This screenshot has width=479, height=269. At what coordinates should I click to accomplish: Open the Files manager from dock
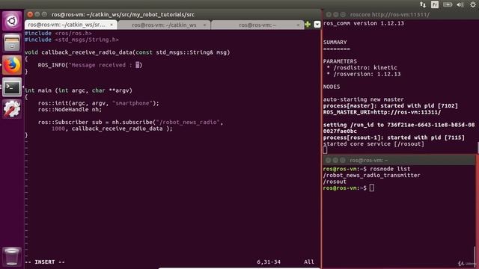[12, 43]
